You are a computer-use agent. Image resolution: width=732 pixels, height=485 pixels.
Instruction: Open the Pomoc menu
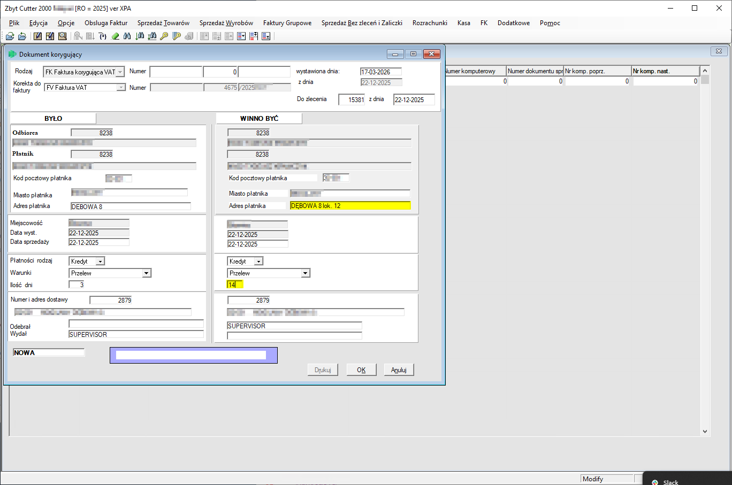[x=550, y=23]
